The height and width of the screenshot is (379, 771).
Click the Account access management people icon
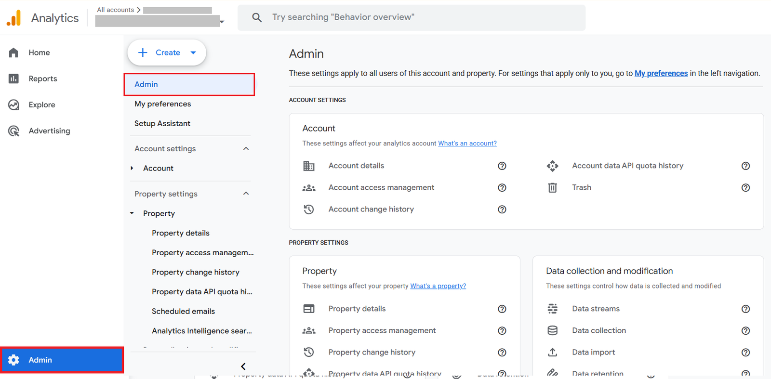tap(309, 188)
